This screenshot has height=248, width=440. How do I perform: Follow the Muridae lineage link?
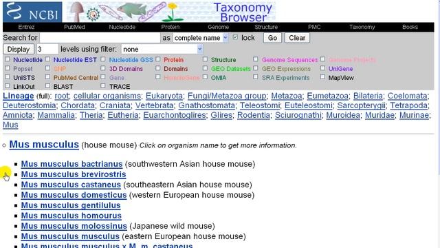(x=379, y=115)
